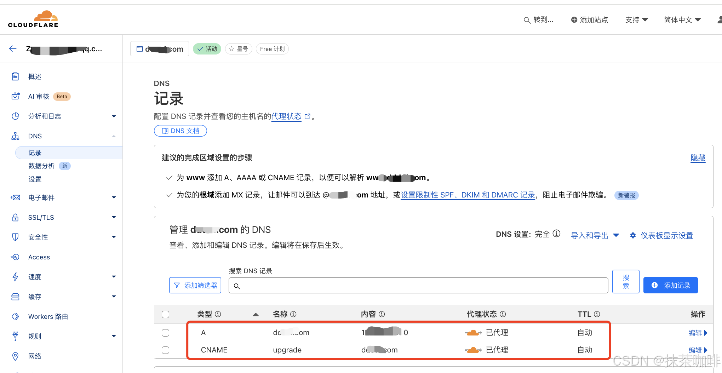Click info icon next to 代理状态 header

coord(503,314)
